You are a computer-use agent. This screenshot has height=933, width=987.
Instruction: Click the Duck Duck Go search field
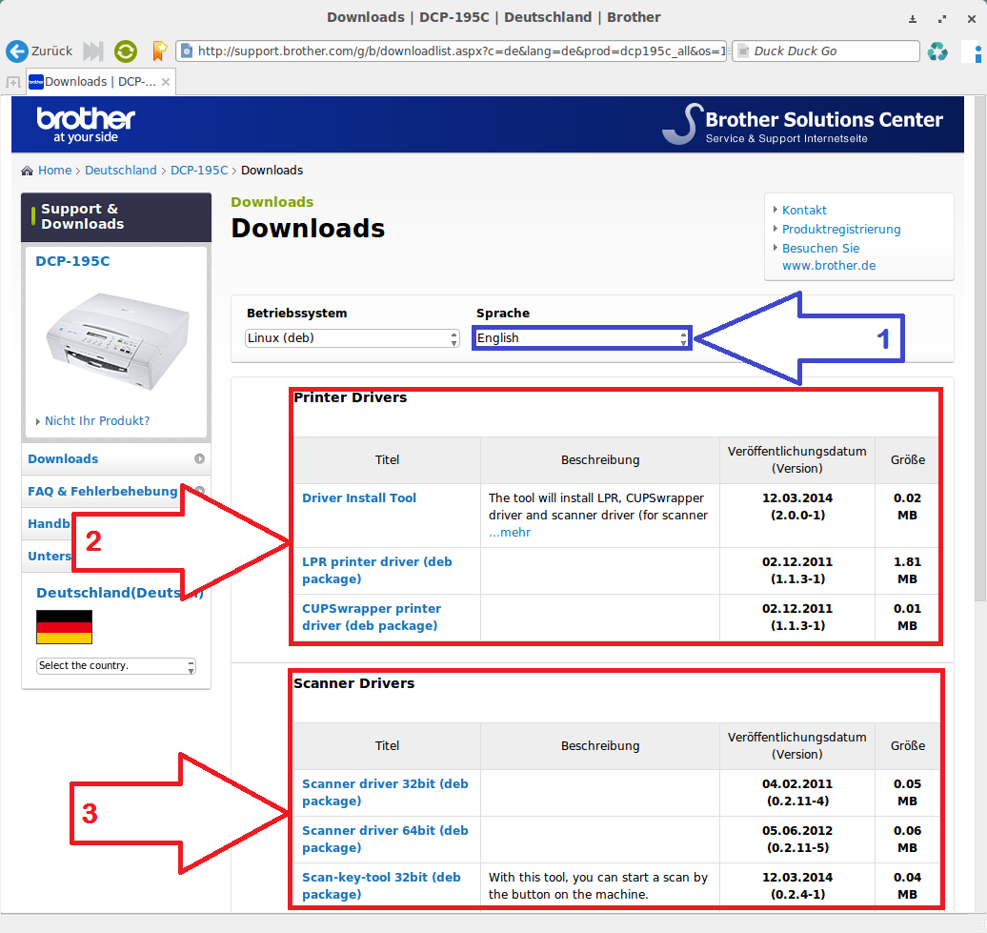[826, 51]
